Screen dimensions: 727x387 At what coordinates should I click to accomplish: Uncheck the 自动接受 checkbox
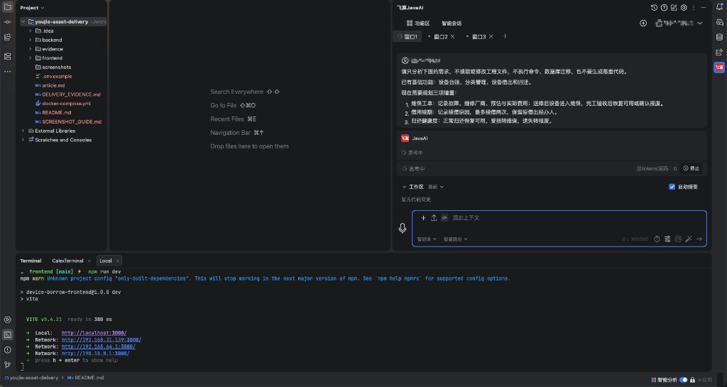672,187
